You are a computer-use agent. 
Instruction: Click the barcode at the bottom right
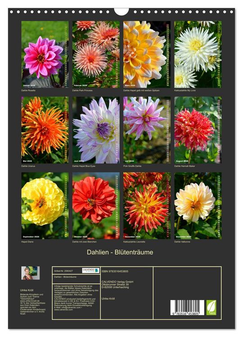187,307
